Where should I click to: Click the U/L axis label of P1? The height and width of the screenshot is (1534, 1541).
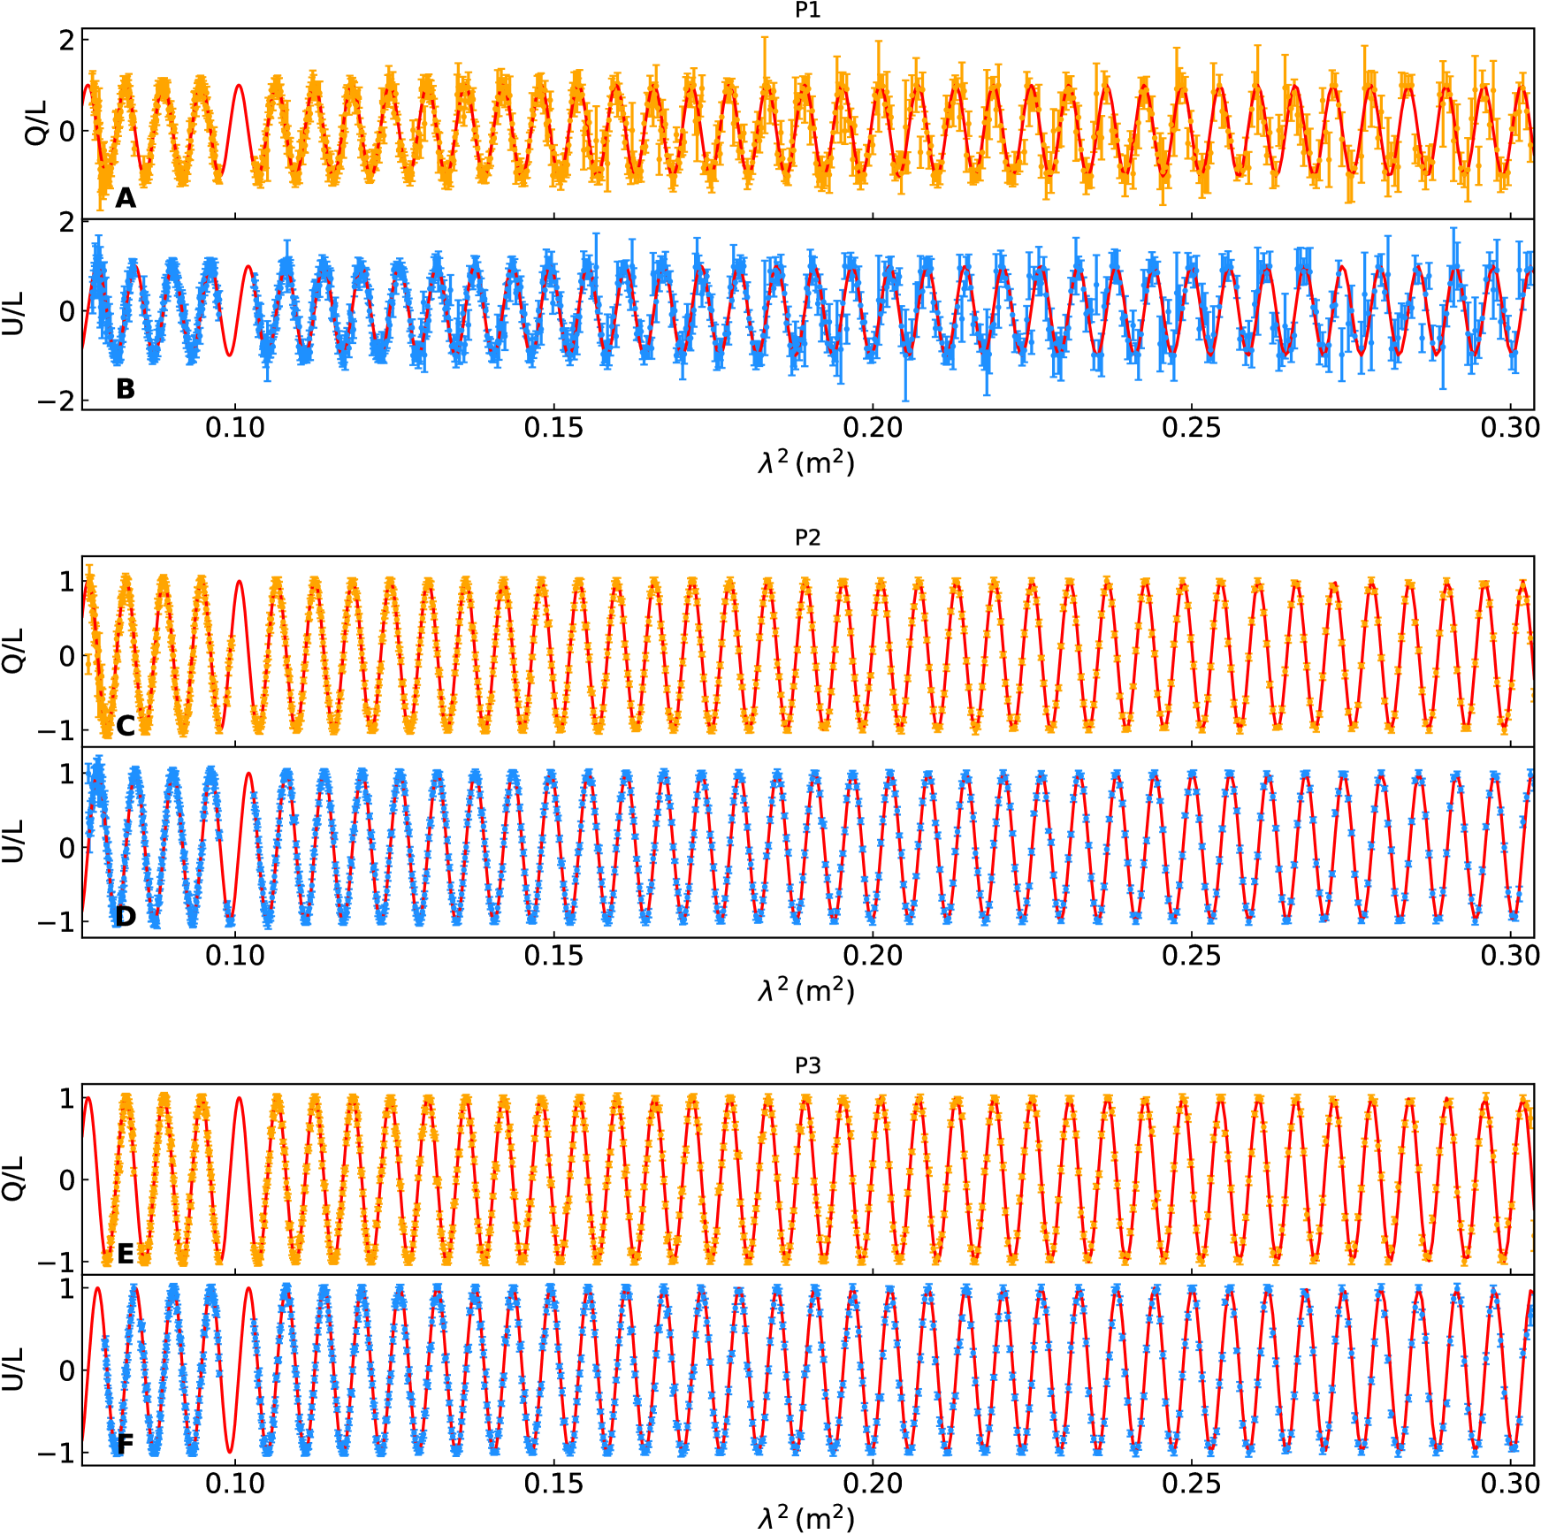tap(14, 314)
